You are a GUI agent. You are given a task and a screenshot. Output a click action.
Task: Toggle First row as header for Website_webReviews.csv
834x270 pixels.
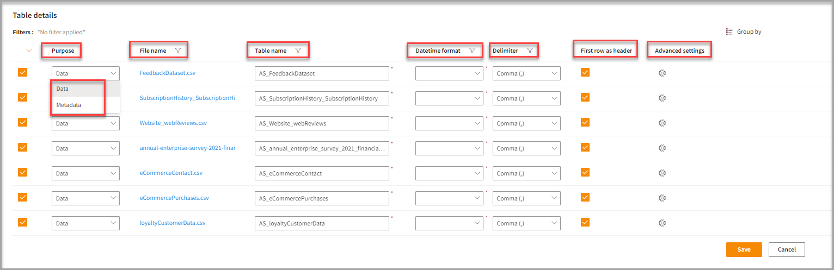point(585,123)
